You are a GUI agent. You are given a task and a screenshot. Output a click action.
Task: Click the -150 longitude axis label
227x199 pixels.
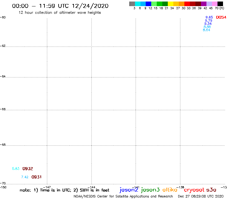3,187
